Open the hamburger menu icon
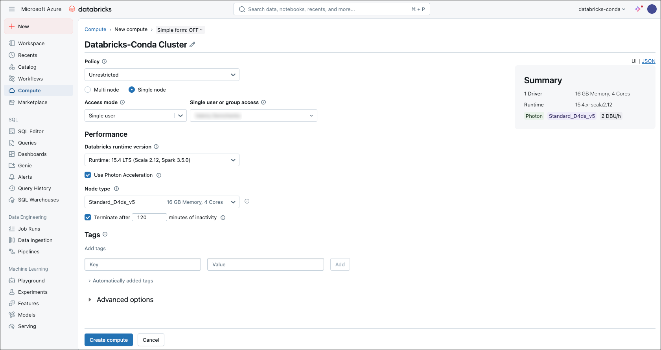The width and height of the screenshot is (661, 350). click(x=12, y=9)
